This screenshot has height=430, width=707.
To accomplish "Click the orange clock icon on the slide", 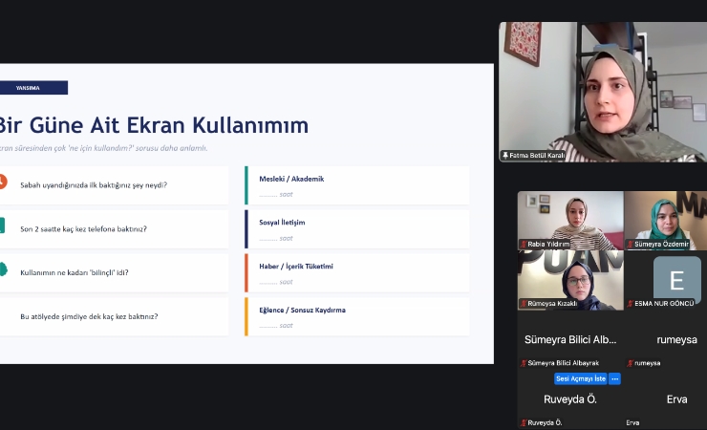I will [x=3, y=182].
